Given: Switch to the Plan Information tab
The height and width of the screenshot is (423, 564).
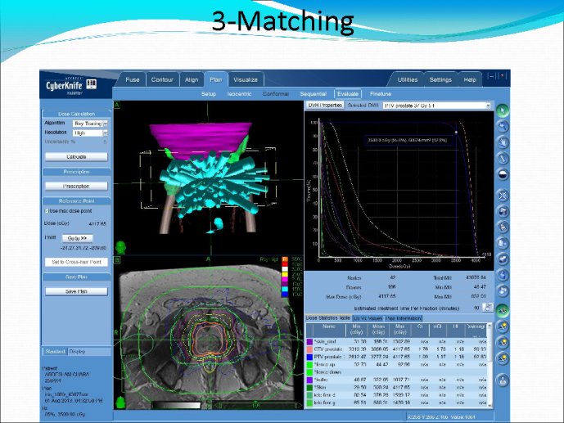Looking at the screenshot, I should (x=403, y=318).
